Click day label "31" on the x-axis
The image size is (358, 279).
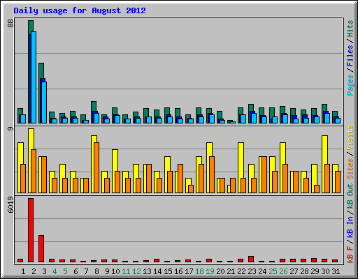(x=336, y=271)
